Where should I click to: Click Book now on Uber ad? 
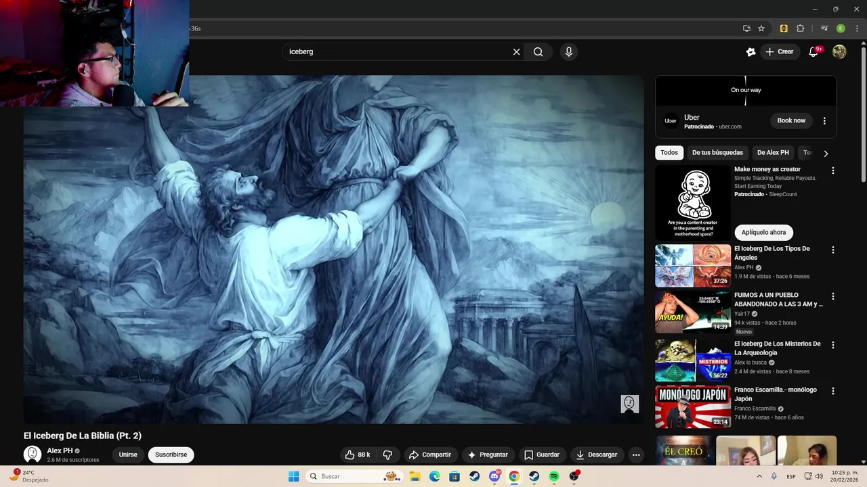(791, 120)
